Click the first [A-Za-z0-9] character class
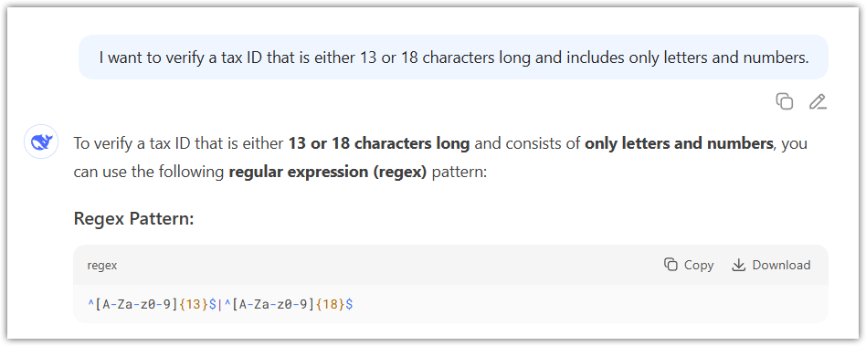Viewport: 866px width, 346px height. (136, 303)
